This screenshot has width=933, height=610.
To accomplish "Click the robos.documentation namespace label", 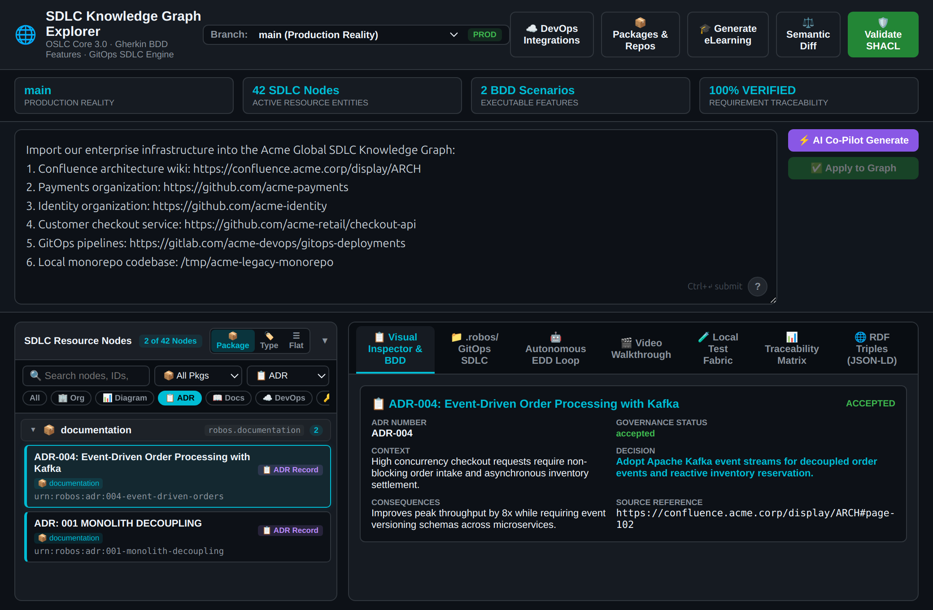I will click(254, 430).
